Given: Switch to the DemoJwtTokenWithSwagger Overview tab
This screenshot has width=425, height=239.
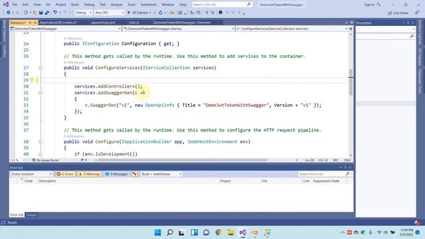Looking at the screenshot, I should point(181,23).
